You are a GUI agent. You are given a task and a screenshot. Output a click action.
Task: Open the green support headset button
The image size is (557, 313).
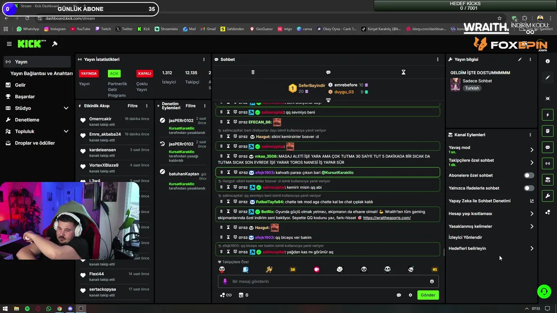click(544, 291)
